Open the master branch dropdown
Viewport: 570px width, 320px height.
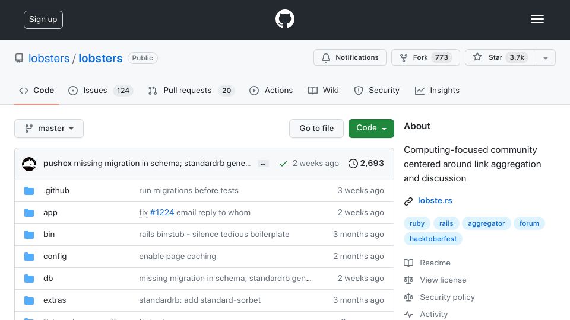click(x=49, y=129)
